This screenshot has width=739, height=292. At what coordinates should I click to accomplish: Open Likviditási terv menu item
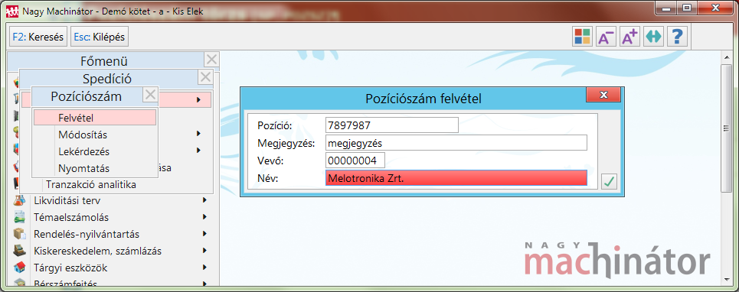point(67,201)
